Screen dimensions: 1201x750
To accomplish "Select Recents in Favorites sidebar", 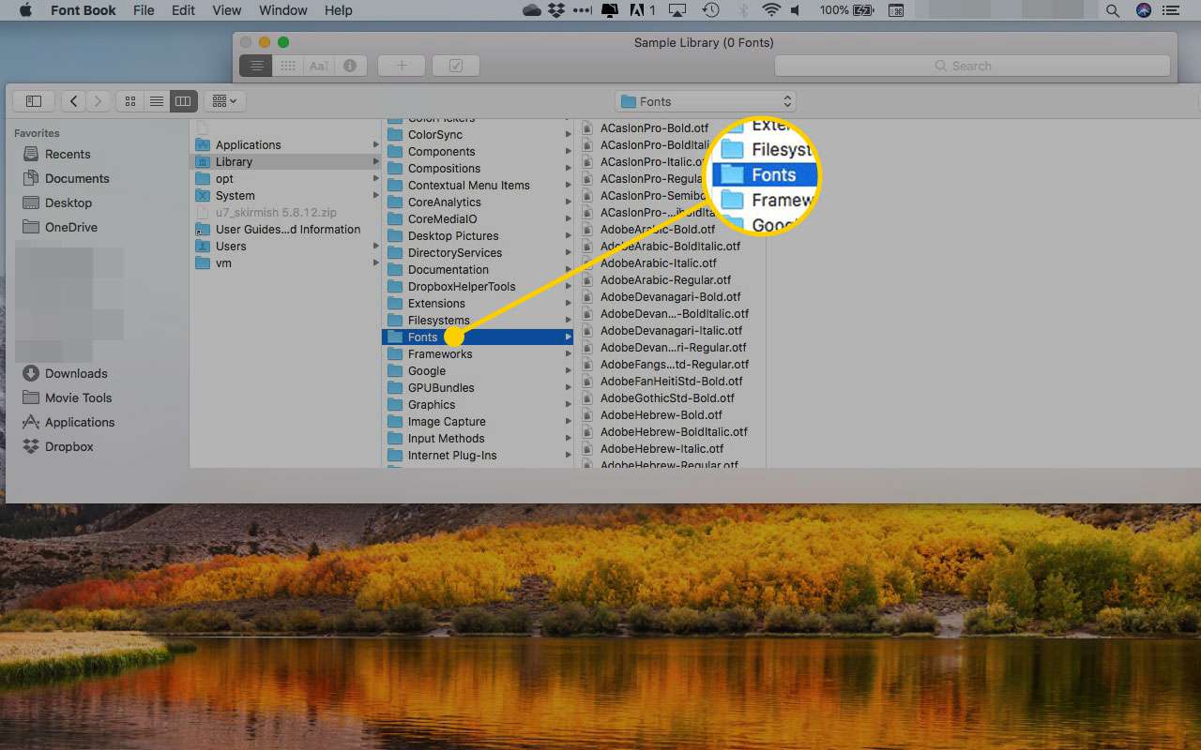I will click(68, 154).
